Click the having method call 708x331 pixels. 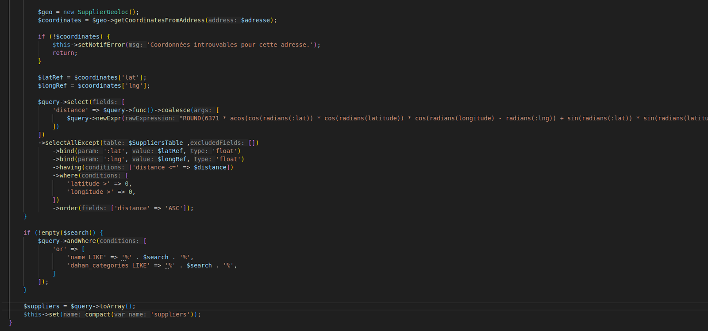(x=70, y=167)
